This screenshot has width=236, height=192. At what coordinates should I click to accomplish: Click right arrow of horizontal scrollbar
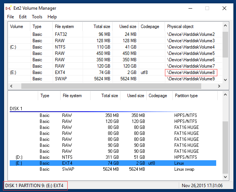click(x=220, y=86)
